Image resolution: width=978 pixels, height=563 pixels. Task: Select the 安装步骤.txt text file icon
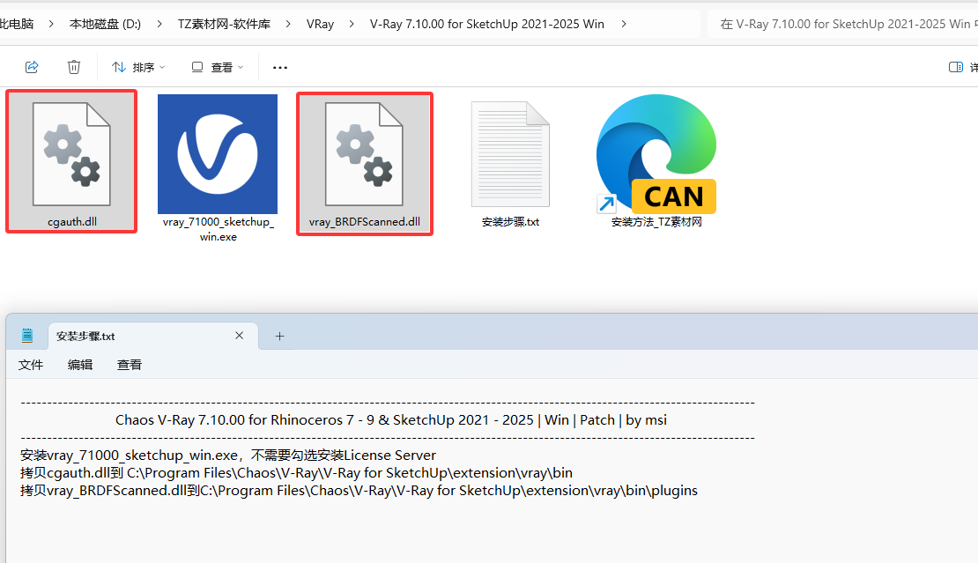pos(510,154)
